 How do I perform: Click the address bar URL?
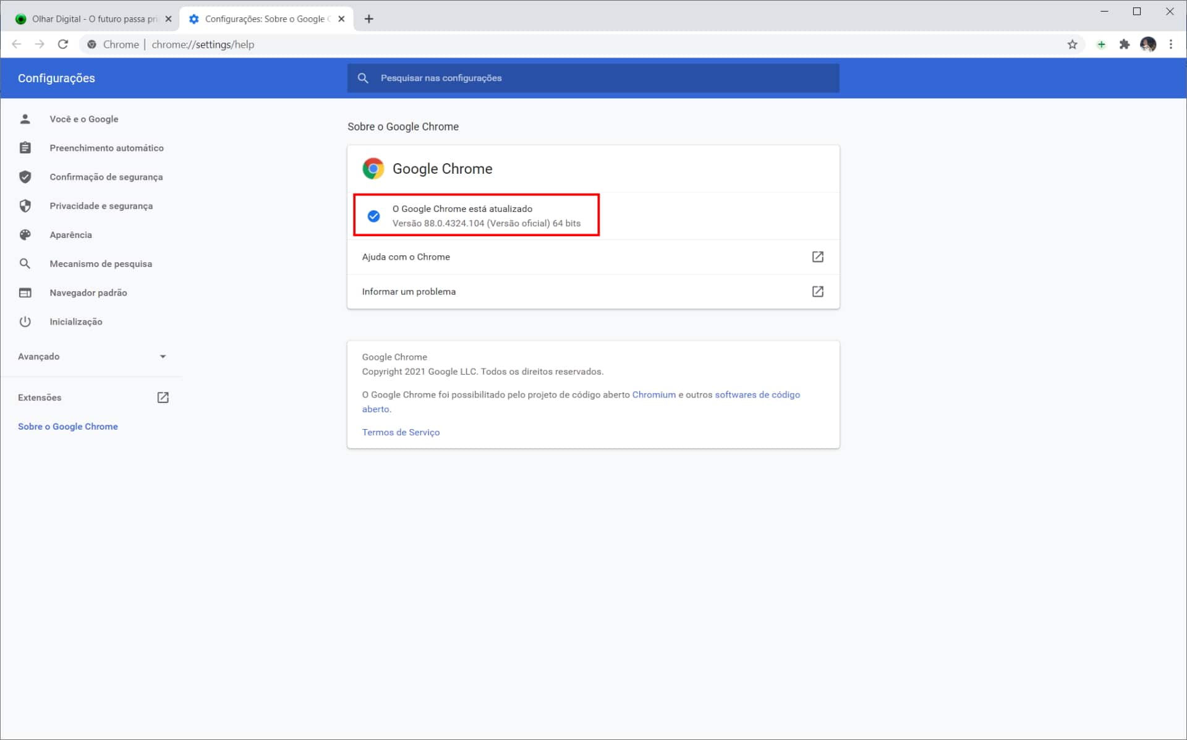point(203,45)
